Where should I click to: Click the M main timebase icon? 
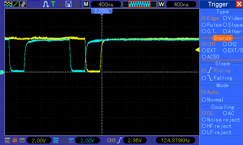pyautogui.click(x=86, y=4)
